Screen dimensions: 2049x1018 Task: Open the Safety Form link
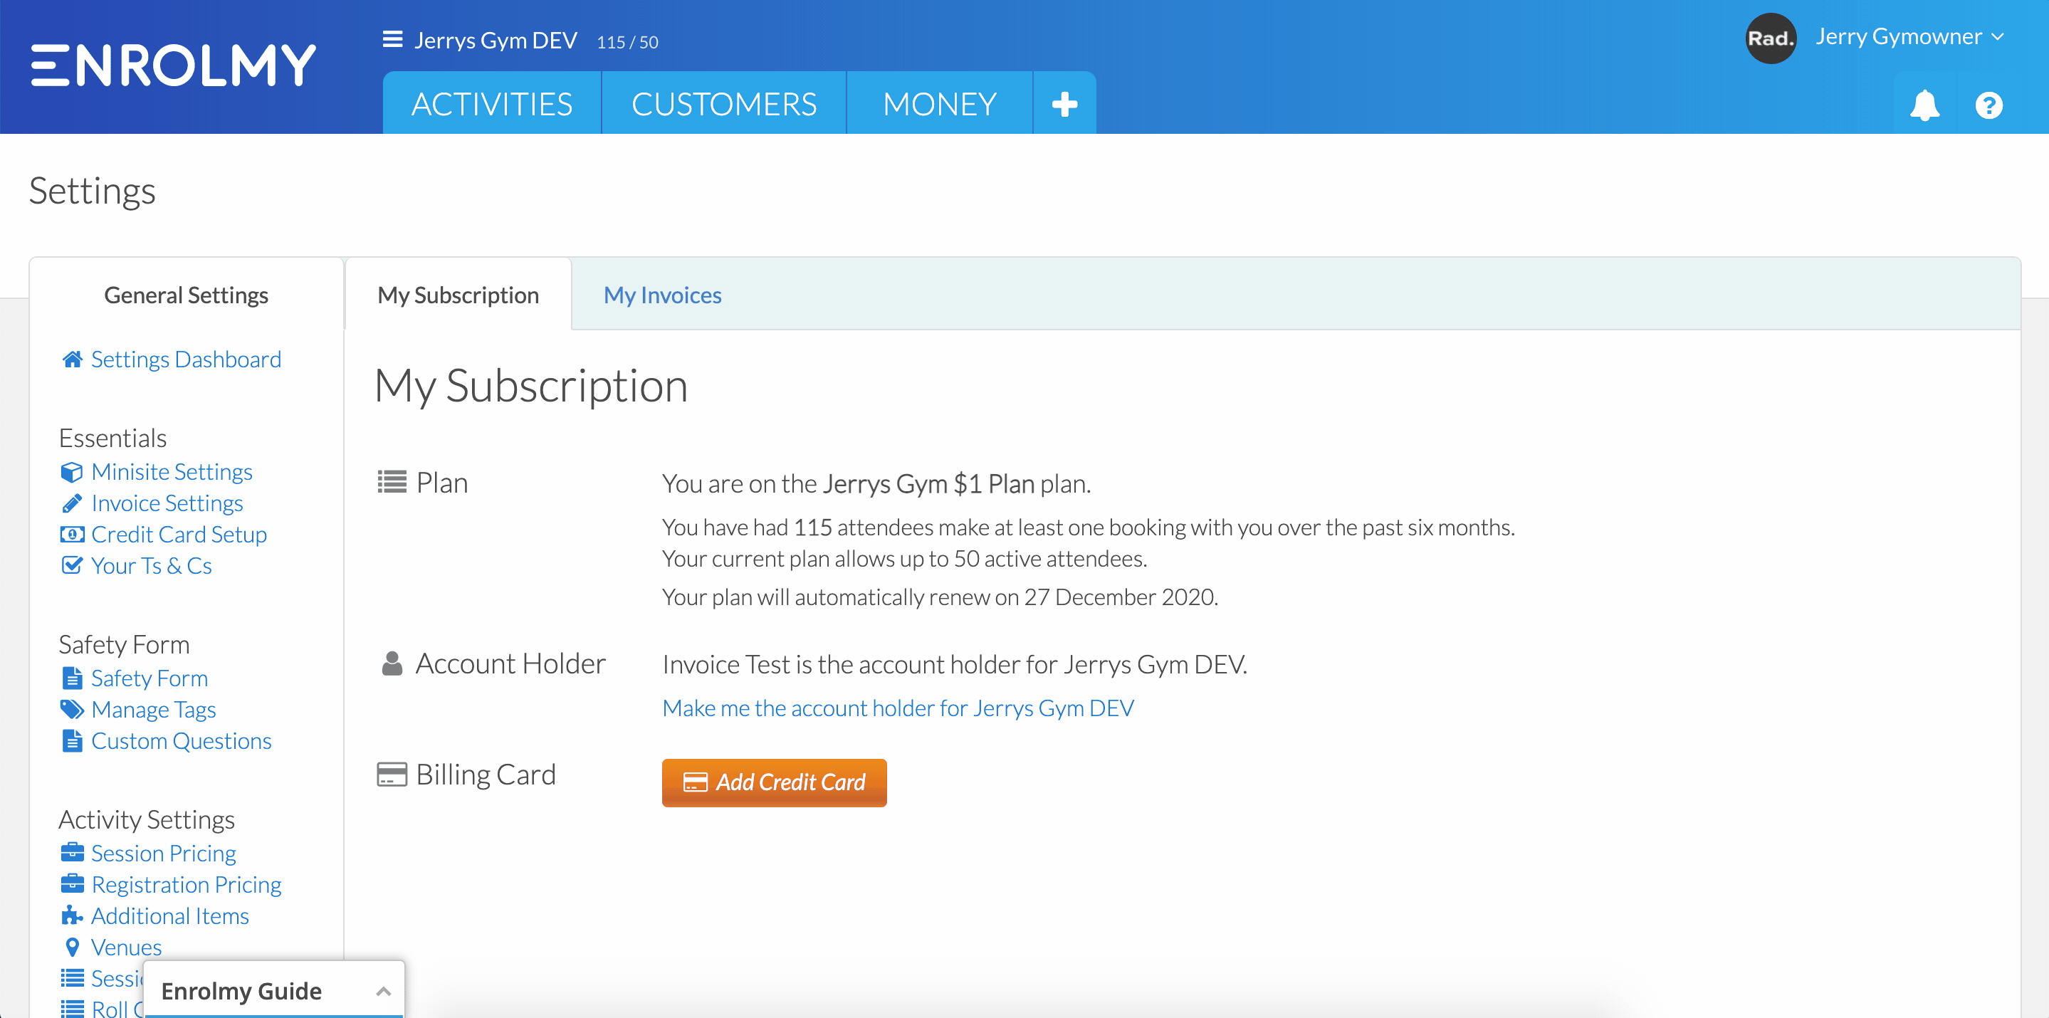tap(150, 678)
